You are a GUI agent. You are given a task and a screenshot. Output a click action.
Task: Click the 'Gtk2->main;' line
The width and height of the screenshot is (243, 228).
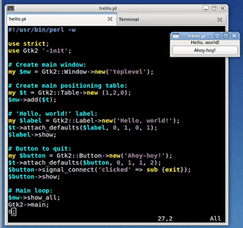(29, 205)
